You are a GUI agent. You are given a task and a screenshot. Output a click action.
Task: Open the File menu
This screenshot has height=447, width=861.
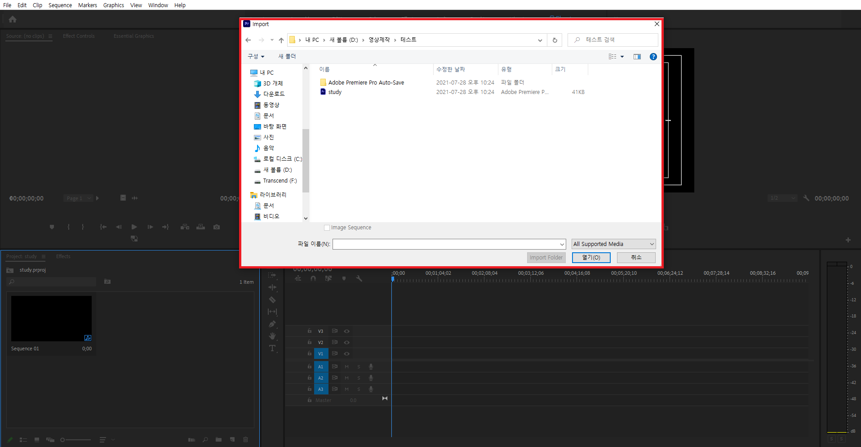(x=7, y=5)
